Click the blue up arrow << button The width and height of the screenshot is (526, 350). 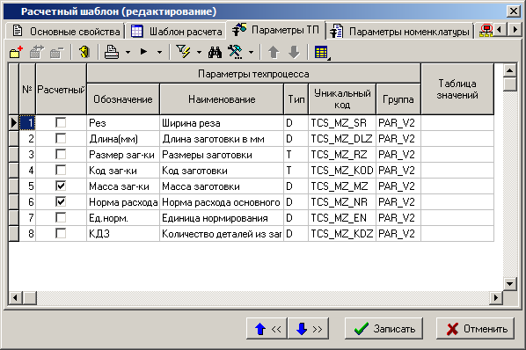pos(267,329)
